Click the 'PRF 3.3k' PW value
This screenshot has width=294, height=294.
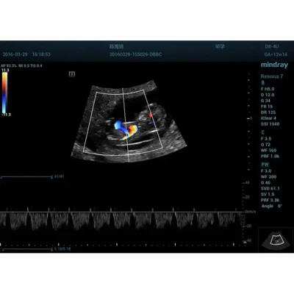(270, 201)
